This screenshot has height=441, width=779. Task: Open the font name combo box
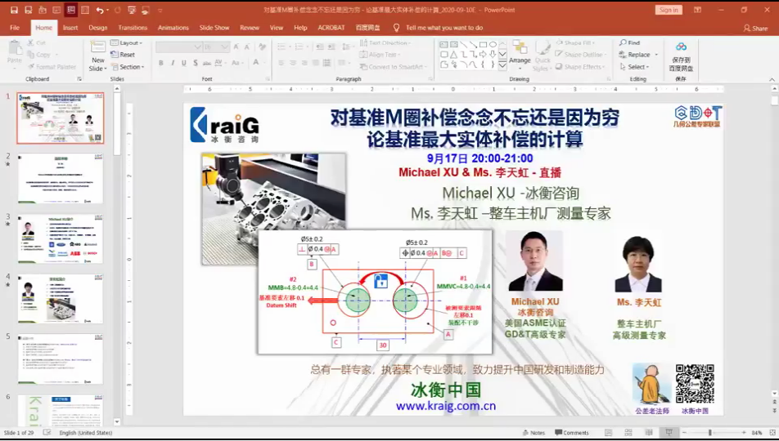pos(178,47)
